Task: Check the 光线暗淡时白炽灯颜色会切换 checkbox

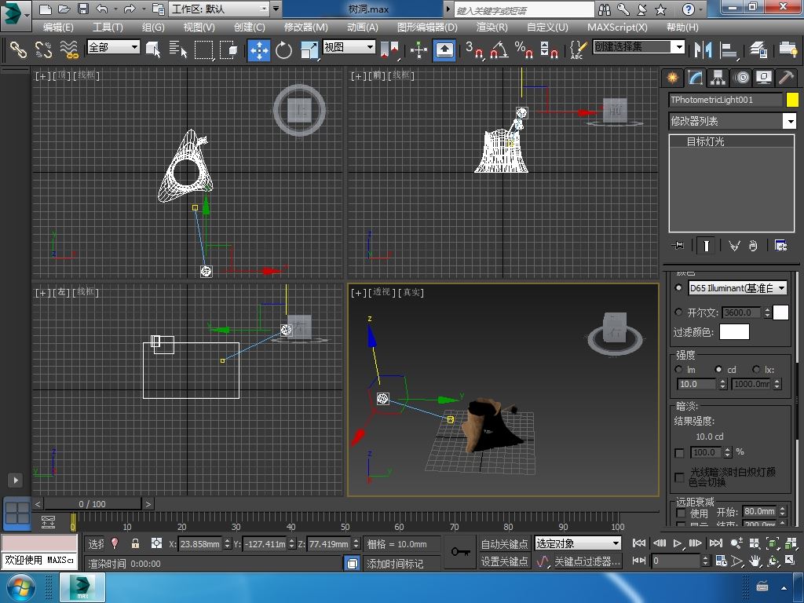Action: [x=679, y=477]
